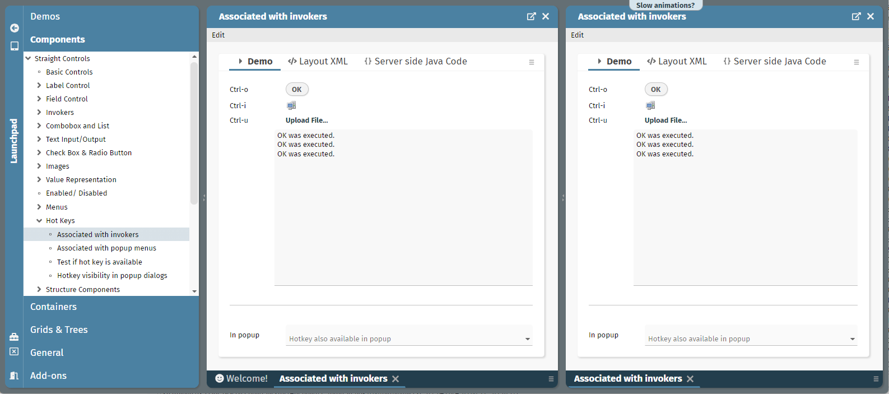
Task: Expand the Invokers tree node
Action: click(39, 113)
